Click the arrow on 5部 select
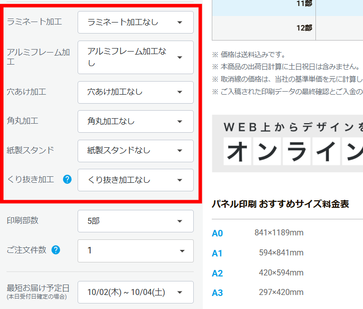Viewport: 363px width, 309px height. click(x=180, y=221)
